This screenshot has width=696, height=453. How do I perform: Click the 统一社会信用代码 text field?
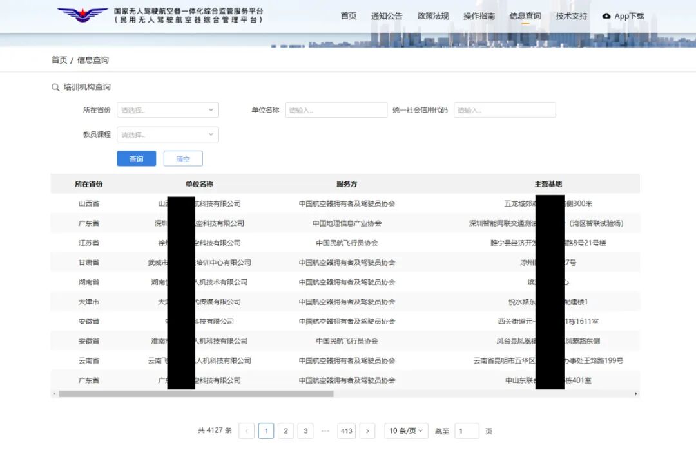pyautogui.click(x=504, y=110)
